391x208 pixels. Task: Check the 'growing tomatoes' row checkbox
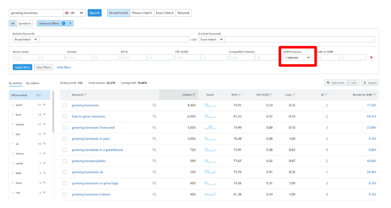coord(65,106)
